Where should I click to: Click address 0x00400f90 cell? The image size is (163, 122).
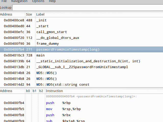pyautogui.click(x=14, y=43)
